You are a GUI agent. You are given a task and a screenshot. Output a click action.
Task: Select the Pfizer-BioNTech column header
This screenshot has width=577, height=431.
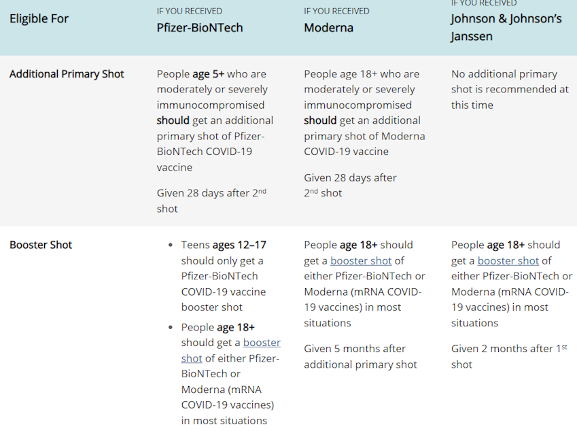(200, 28)
